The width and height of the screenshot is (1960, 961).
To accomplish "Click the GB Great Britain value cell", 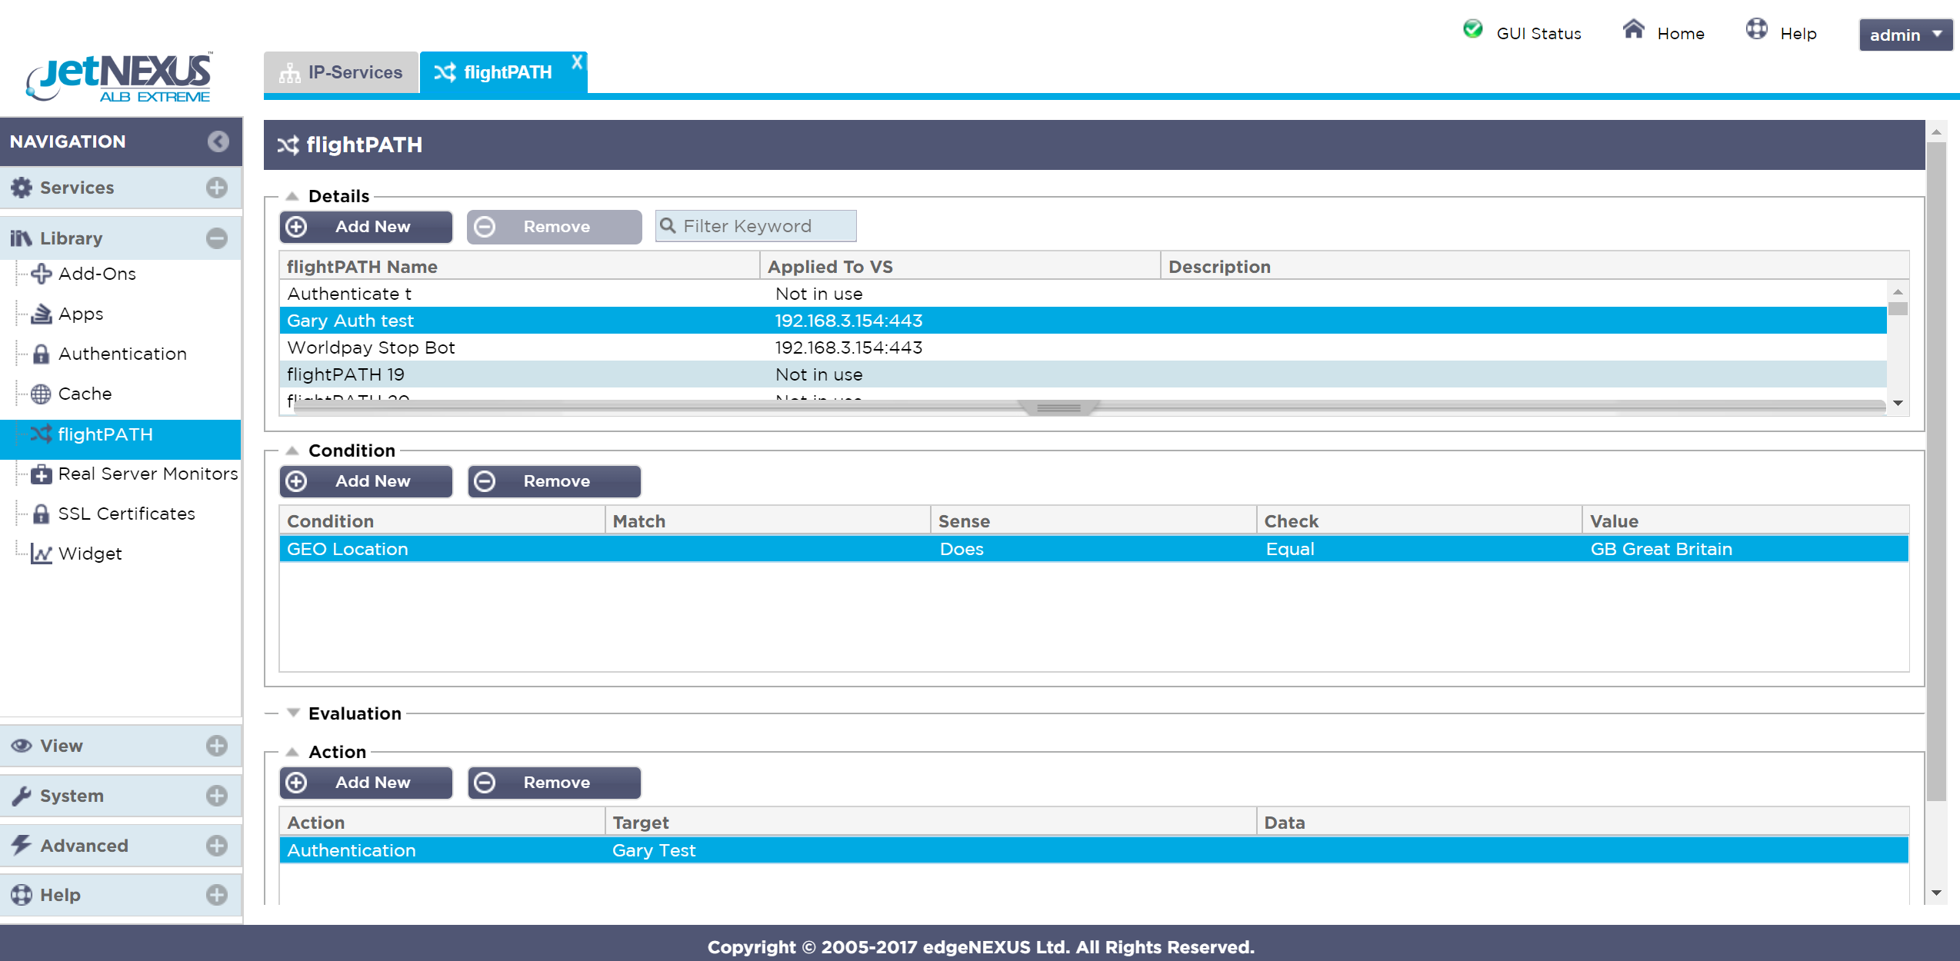I will click(x=1745, y=549).
